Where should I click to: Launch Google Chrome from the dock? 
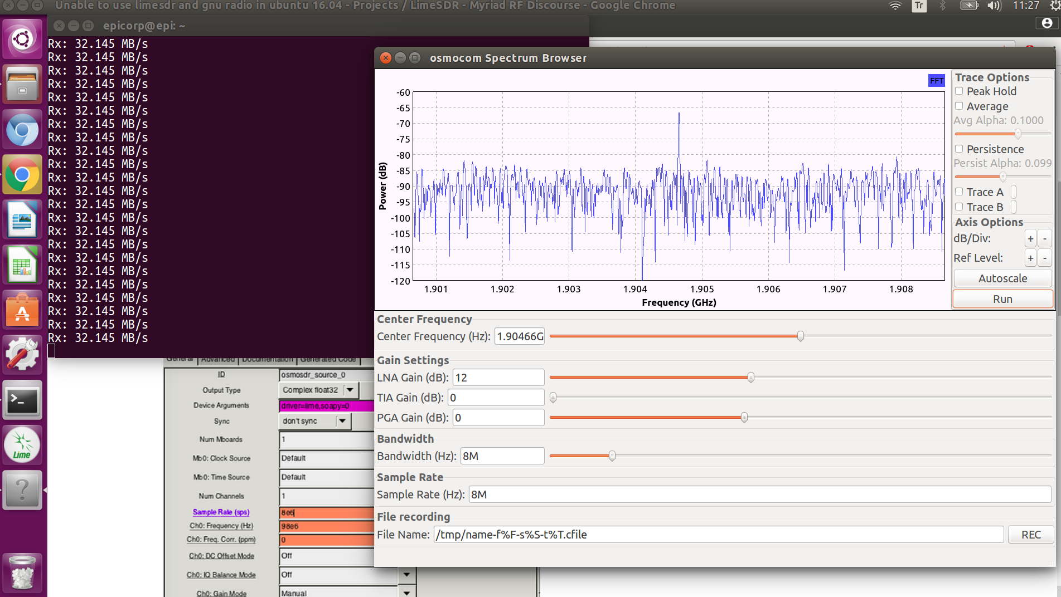22,175
